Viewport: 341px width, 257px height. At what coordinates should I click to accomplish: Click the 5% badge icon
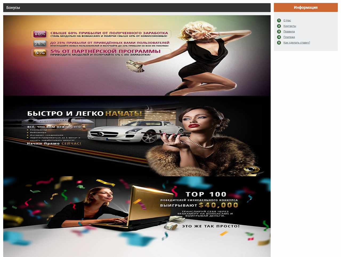coord(40,53)
